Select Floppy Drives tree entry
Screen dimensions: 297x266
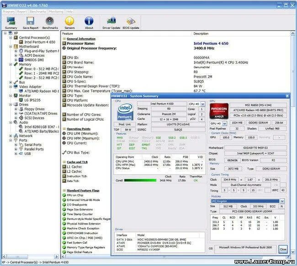(x=34, y=109)
